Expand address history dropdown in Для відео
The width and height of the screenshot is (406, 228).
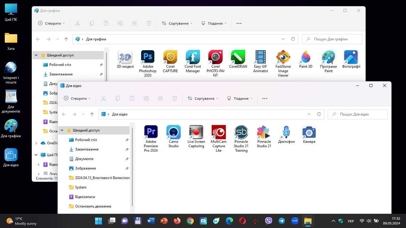[309, 114]
